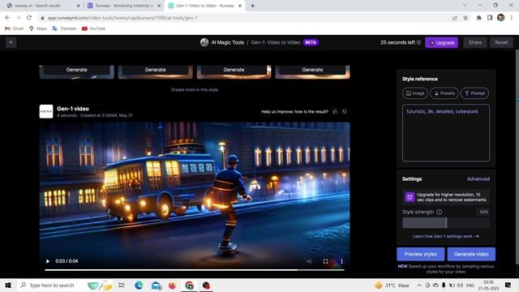This screenshot has width=519, height=292.
Task: Play the Gen-1 video
Action: [48, 261]
